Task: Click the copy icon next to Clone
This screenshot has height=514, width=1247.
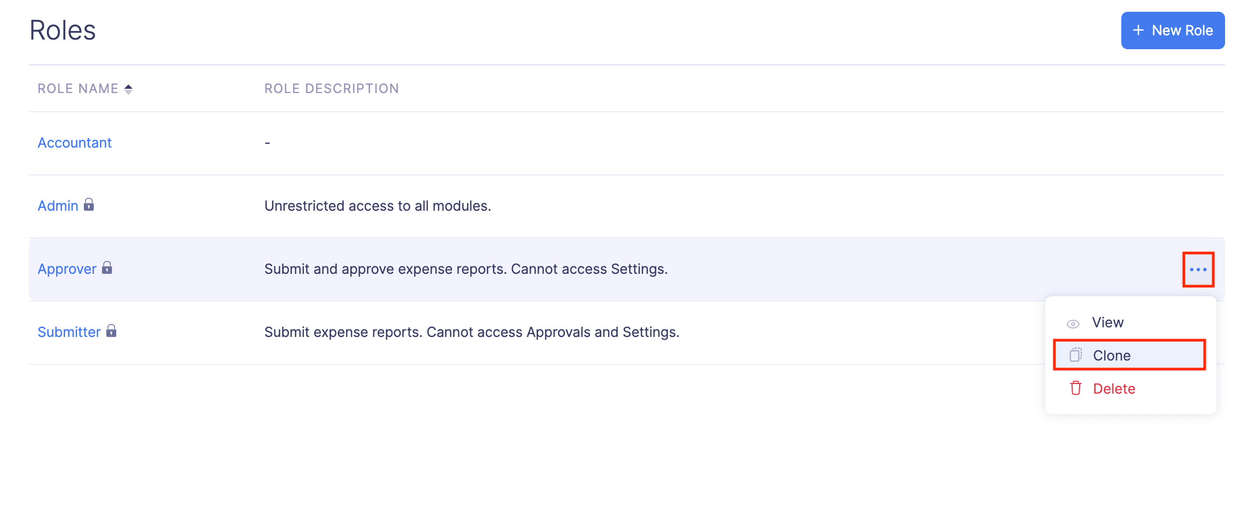Action: click(x=1075, y=355)
